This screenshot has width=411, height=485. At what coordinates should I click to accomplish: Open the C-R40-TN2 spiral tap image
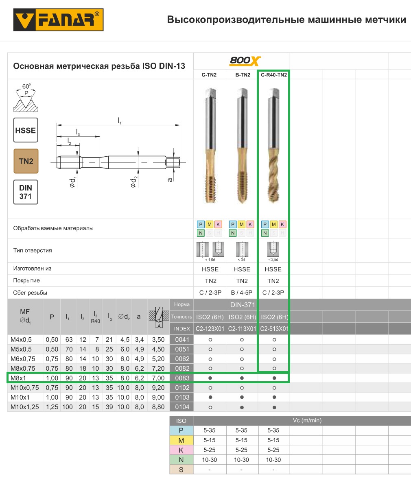[x=273, y=145]
